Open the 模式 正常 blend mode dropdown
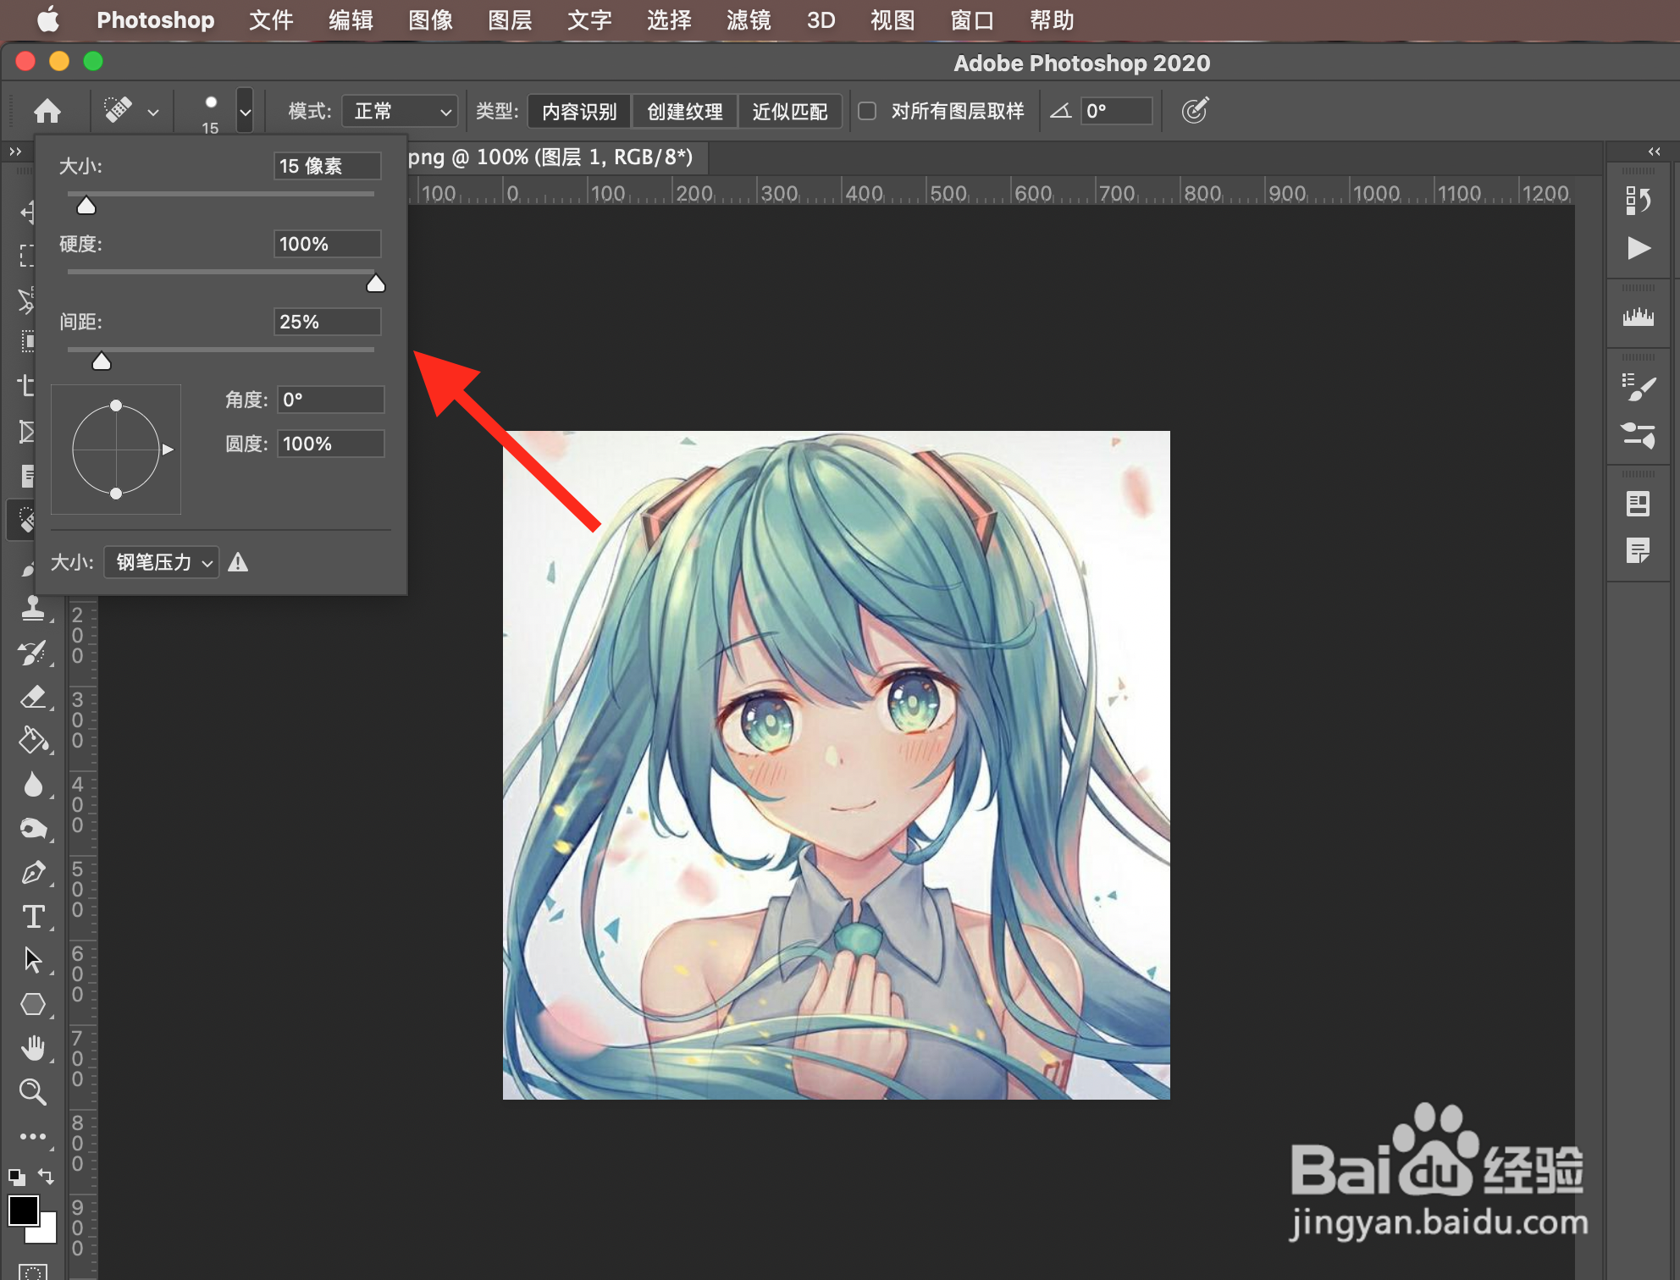 click(400, 111)
